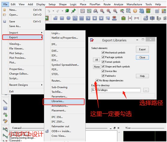Click the Rats All green grid icon
Viewport: 167px width, 142px height.
[x=89, y=11]
